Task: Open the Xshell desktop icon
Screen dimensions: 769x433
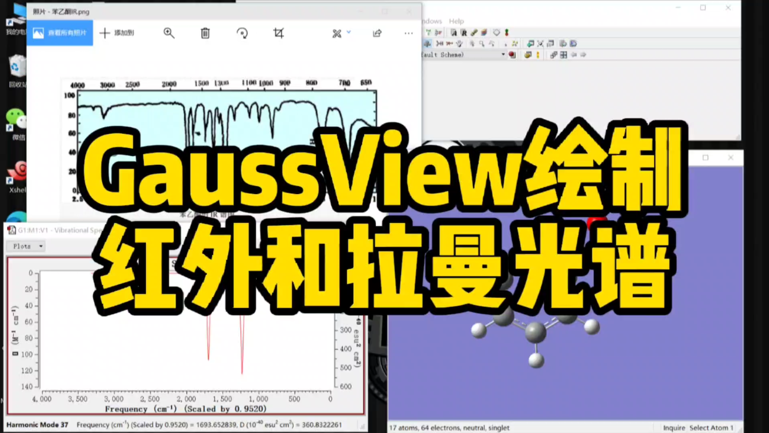Action: (x=18, y=177)
